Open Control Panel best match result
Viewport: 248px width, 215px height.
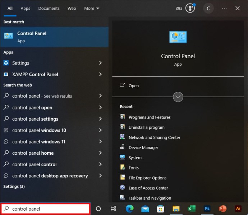coord(54,37)
